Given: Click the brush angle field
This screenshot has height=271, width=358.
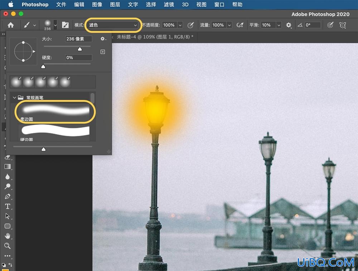Looking at the screenshot, I should (x=313, y=25).
